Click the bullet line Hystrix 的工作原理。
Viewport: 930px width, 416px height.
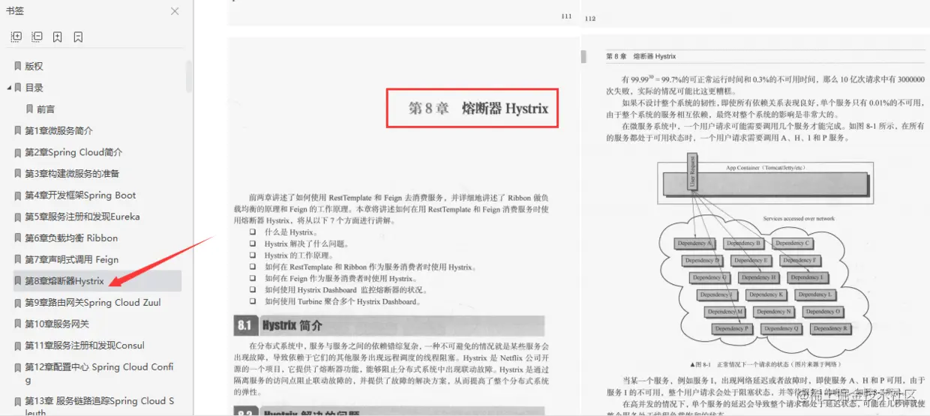[x=298, y=256]
